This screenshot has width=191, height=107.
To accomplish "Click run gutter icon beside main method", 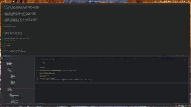I will [x=38, y=80].
